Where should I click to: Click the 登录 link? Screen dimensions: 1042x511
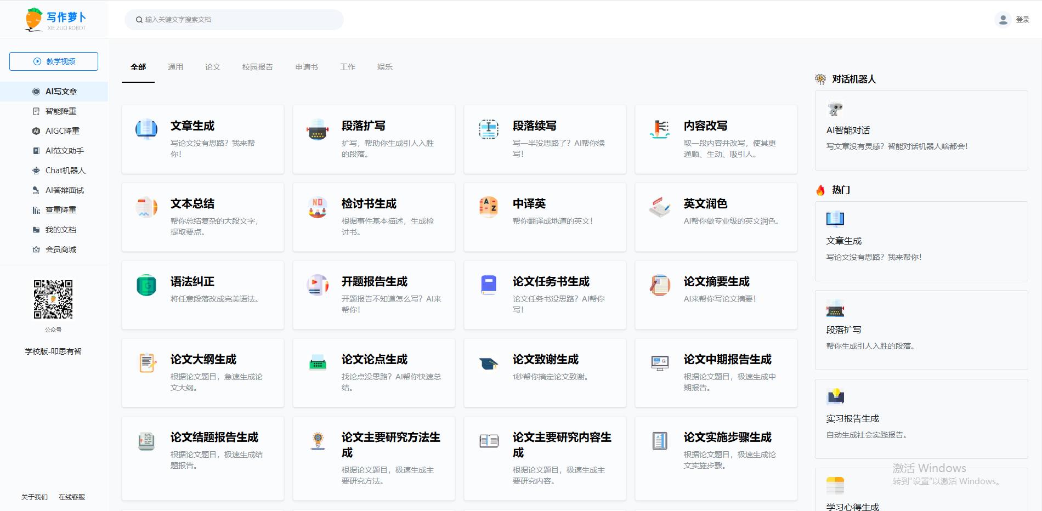(x=1022, y=20)
